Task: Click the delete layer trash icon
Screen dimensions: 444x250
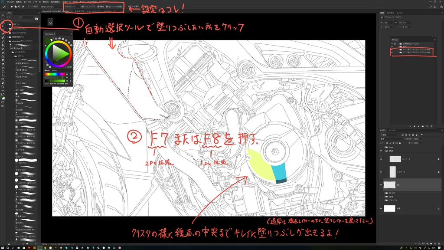Action: tap(439, 243)
